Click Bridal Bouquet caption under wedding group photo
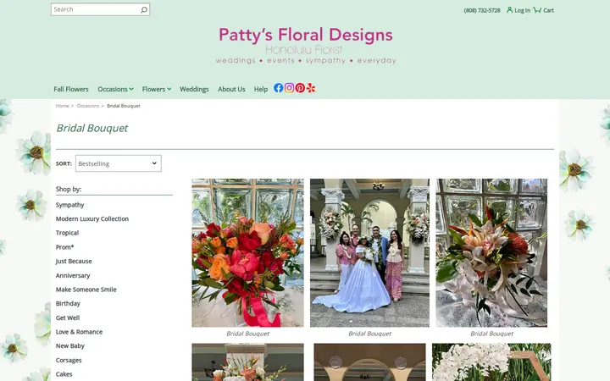 (369, 334)
